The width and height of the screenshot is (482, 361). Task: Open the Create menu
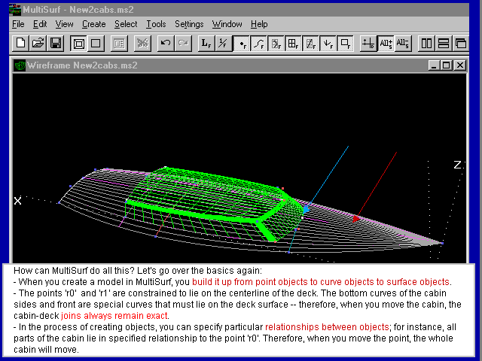93,24
